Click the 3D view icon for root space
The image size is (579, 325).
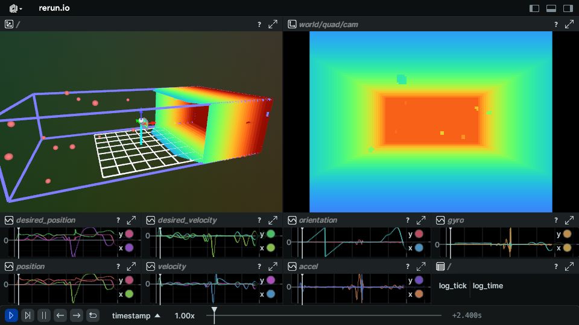pos(9,24)
